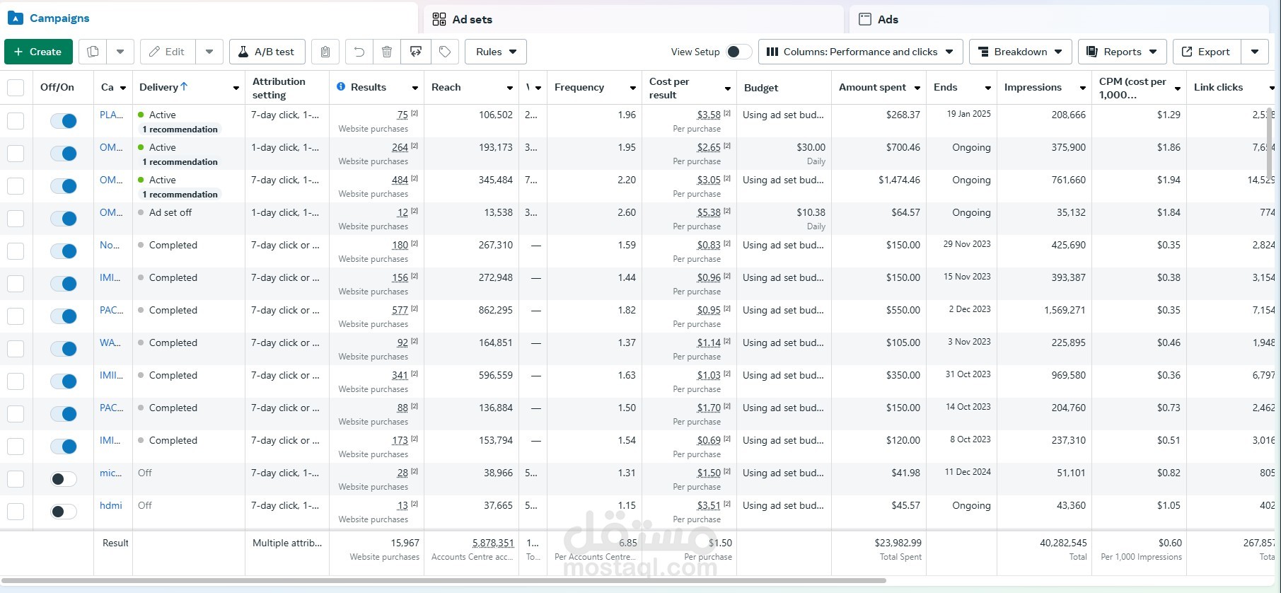
Task: Click the green Create button
Action: [38, 52]
